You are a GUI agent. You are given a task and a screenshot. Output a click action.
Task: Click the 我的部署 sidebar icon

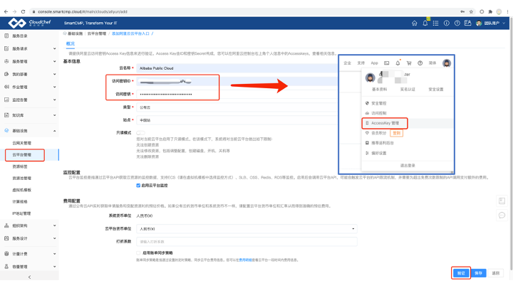[x=6, y=74]
